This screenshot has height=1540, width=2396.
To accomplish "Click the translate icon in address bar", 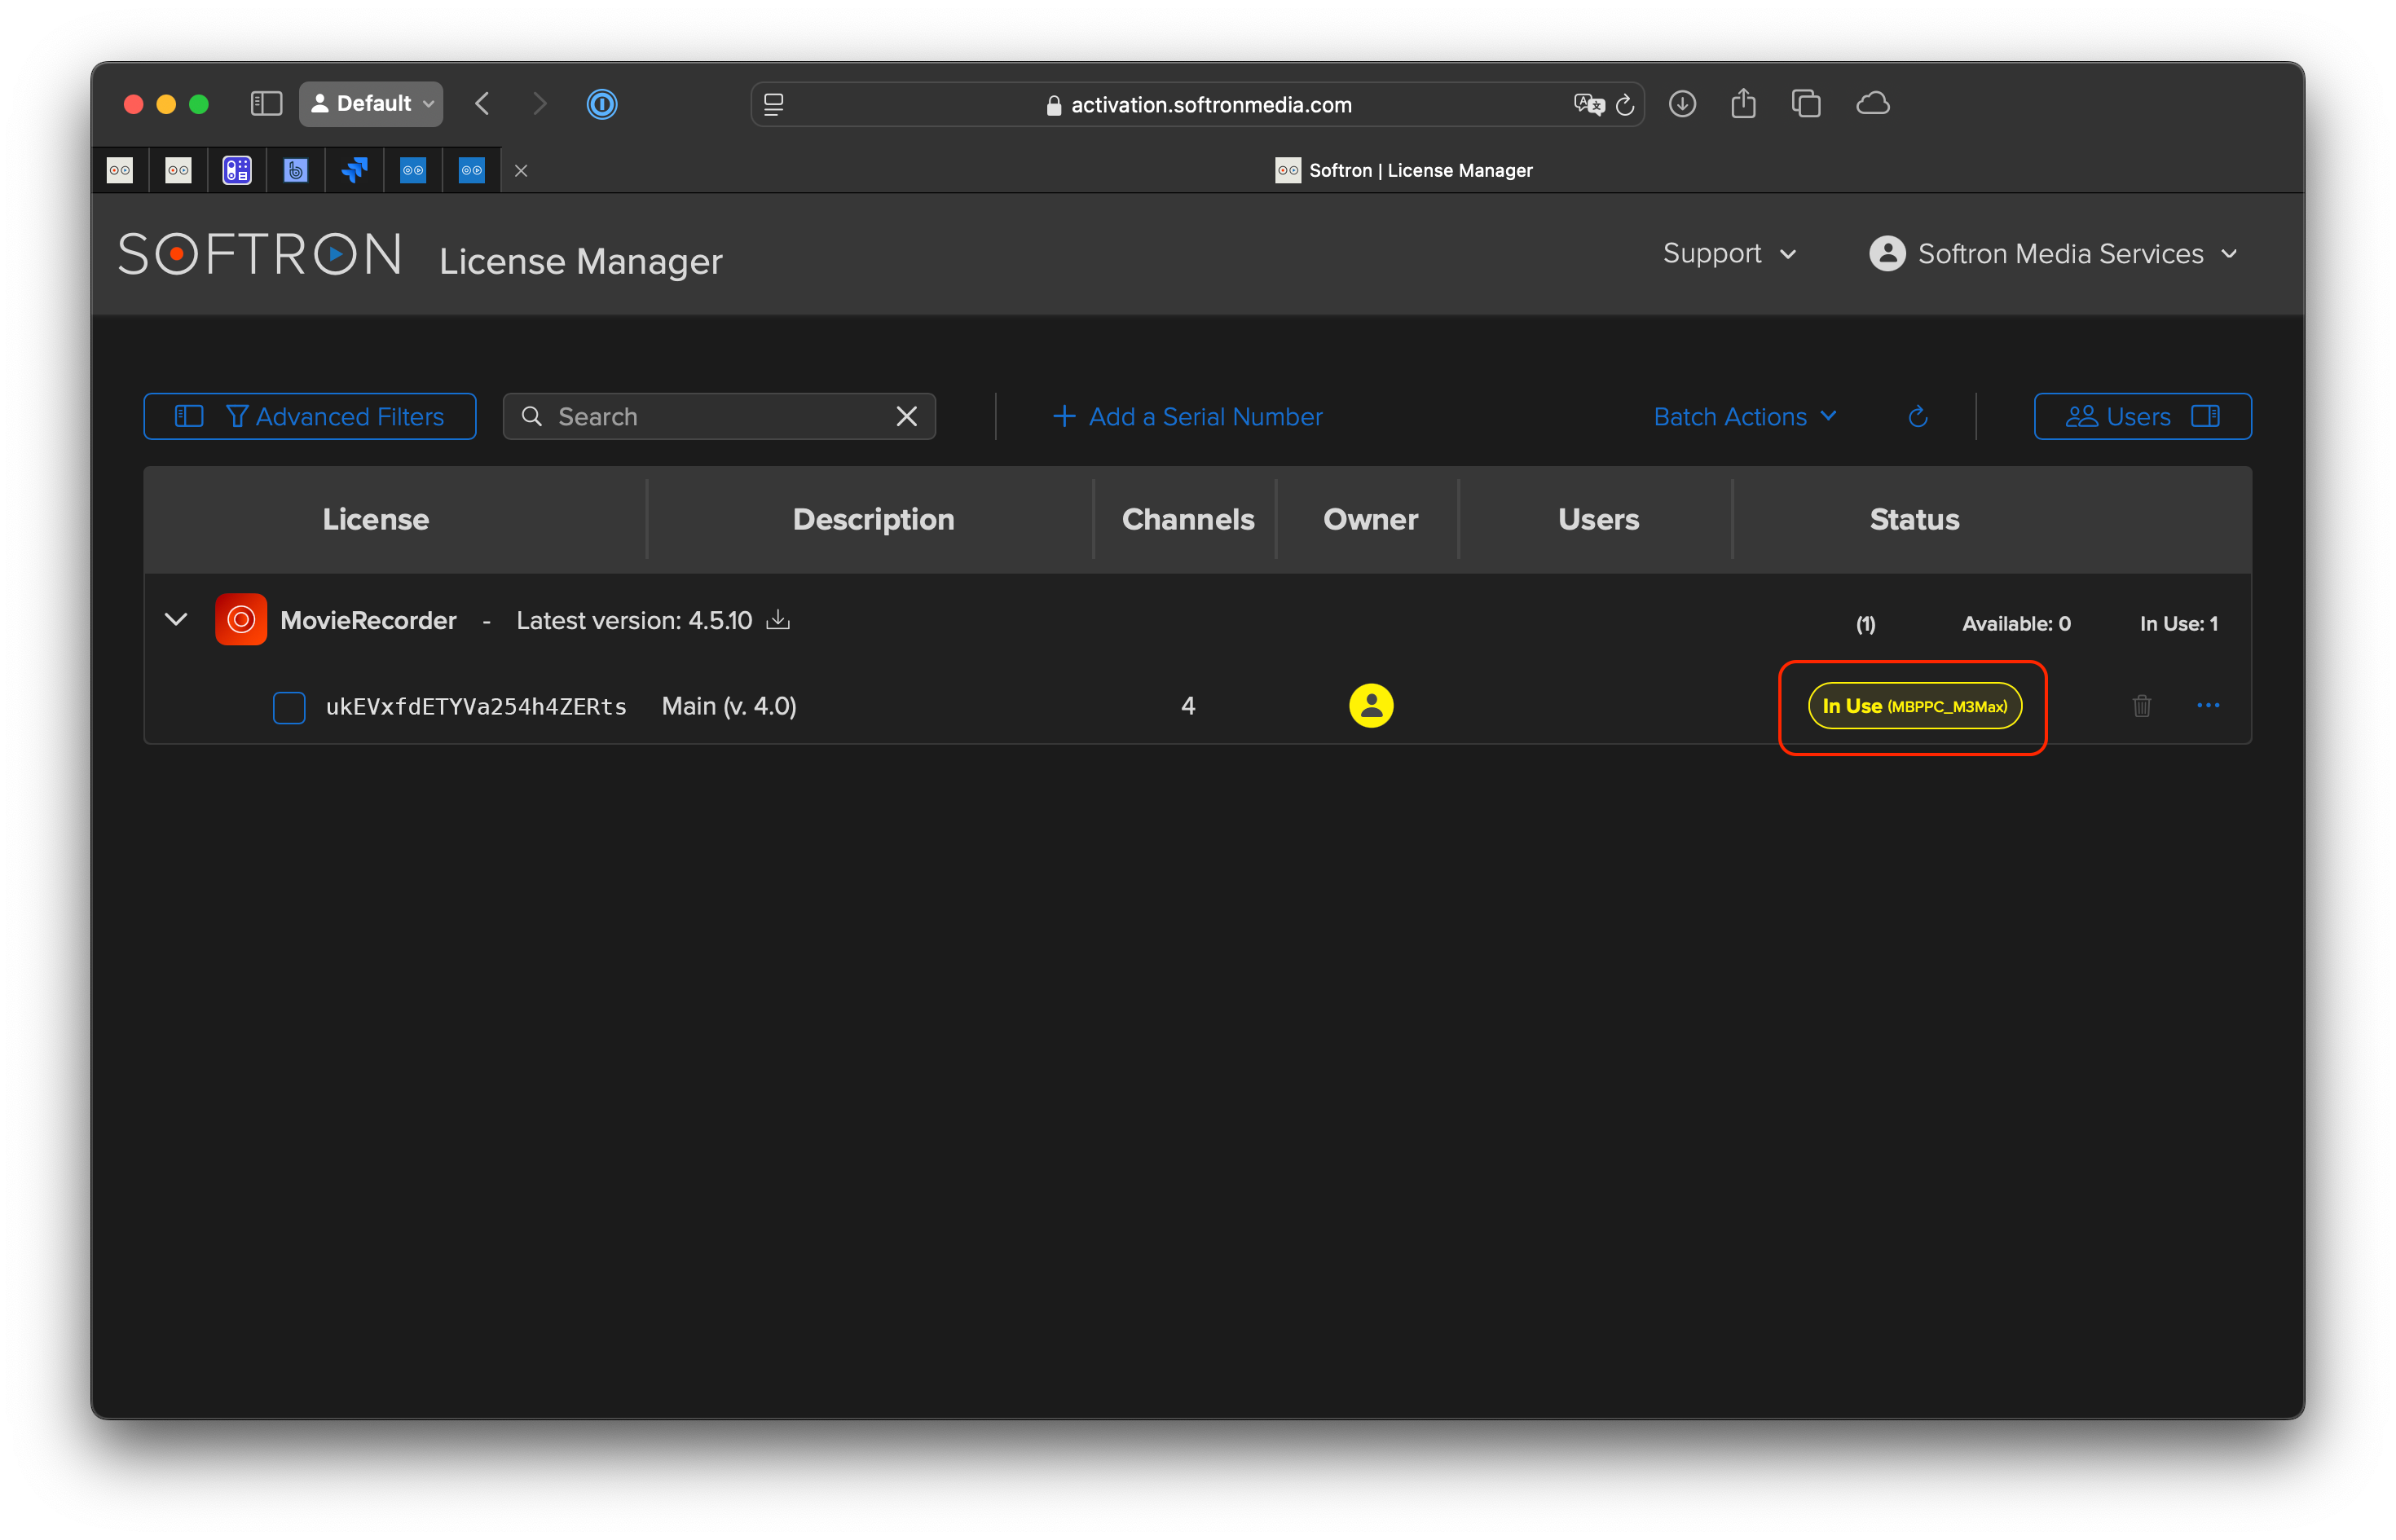I will (x=1588, y=105).
